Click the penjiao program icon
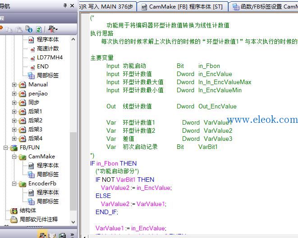 23,94
